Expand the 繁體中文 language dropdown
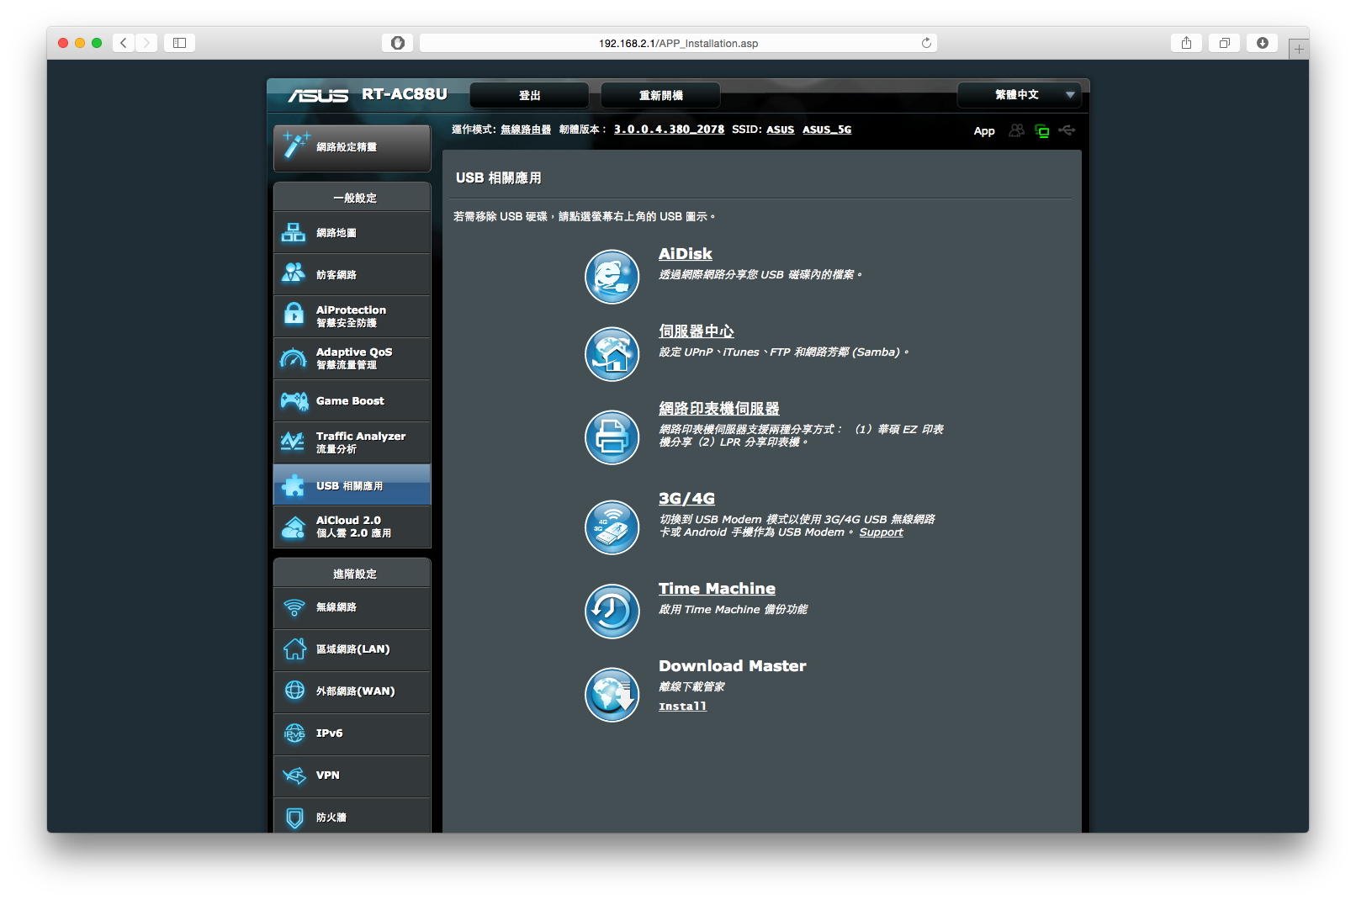The width and height of the screenshot is (1356, 900). tap(1019, 95)
